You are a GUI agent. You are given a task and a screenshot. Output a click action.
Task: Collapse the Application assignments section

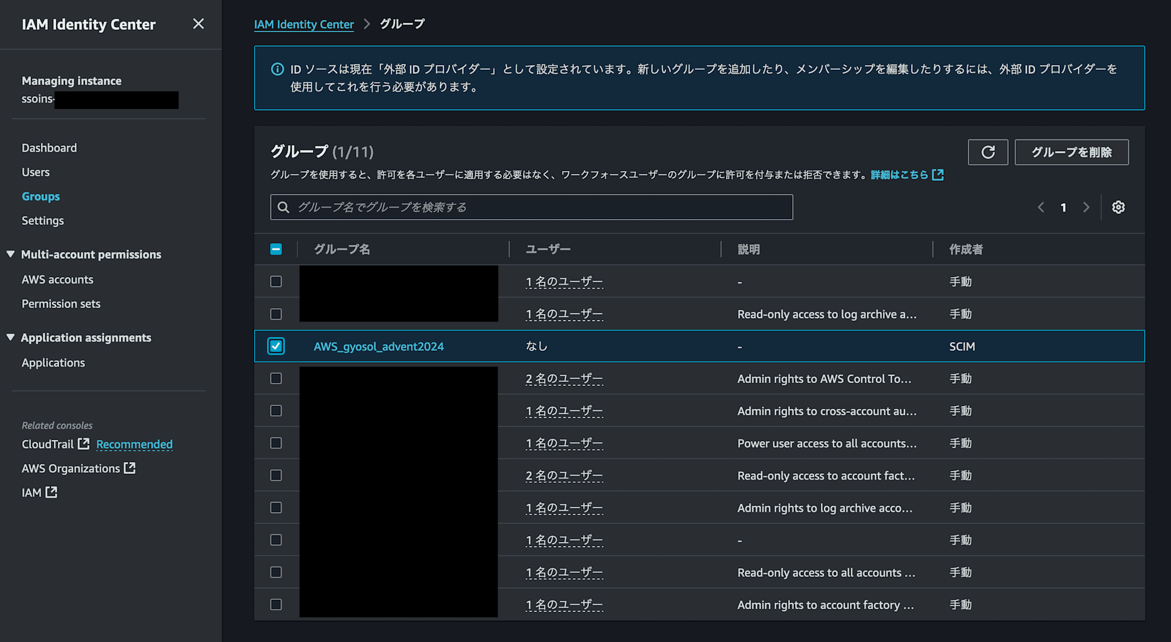coord(11,337)
